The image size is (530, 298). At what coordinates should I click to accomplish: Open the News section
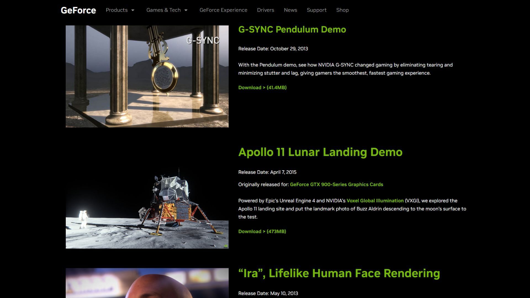click(x=290, y=10)
